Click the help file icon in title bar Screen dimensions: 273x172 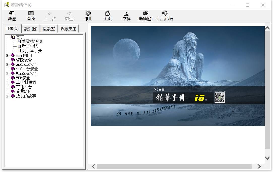tap(7, 5)
